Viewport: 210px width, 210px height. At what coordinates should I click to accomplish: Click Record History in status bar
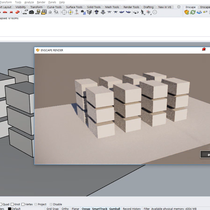[132, 208]
